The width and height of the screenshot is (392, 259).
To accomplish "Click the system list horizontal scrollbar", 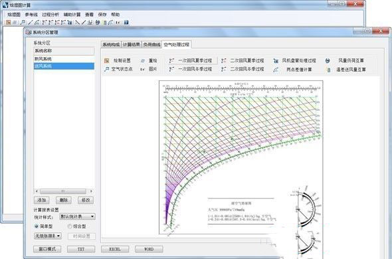I will [x=64, y=191].
